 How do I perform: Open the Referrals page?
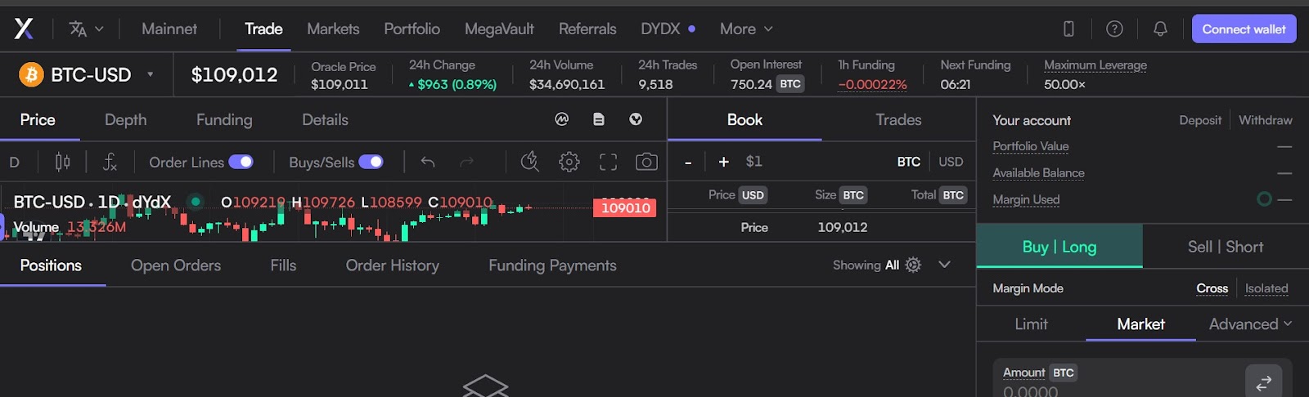[587, 29]
